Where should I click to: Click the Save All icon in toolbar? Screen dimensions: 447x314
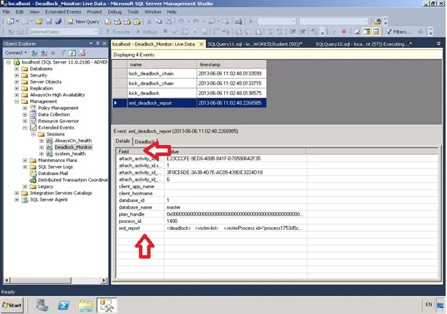point(58,21)
